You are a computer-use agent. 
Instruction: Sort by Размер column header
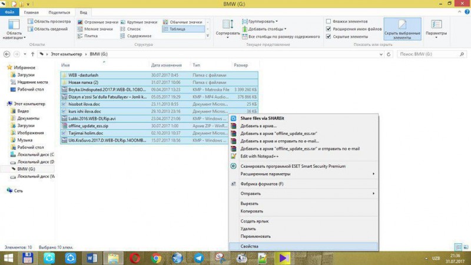(241, 65)
